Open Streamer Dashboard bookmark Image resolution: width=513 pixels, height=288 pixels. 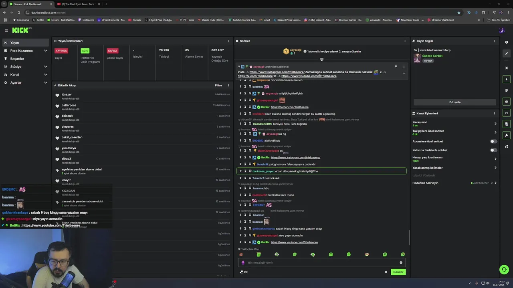click(x=441, y=20)
